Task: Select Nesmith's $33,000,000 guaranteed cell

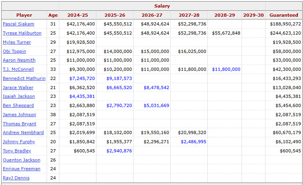Action: coord(287,60)
